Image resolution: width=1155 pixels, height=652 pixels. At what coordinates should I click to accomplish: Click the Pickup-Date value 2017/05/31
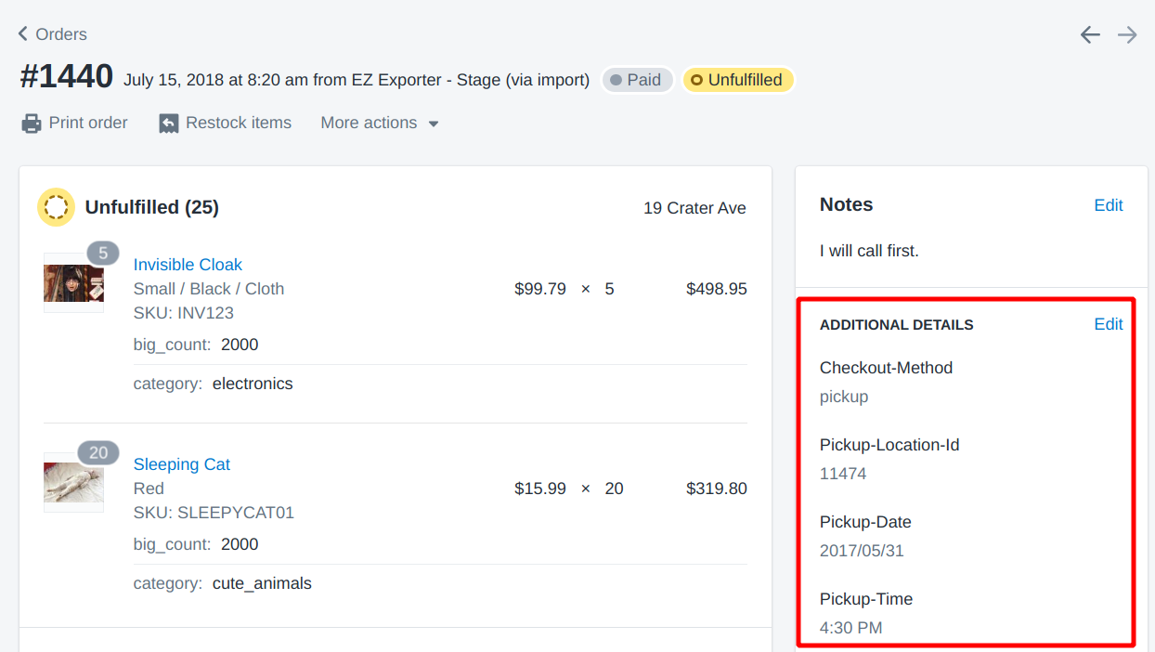click(x=862, y=551)
